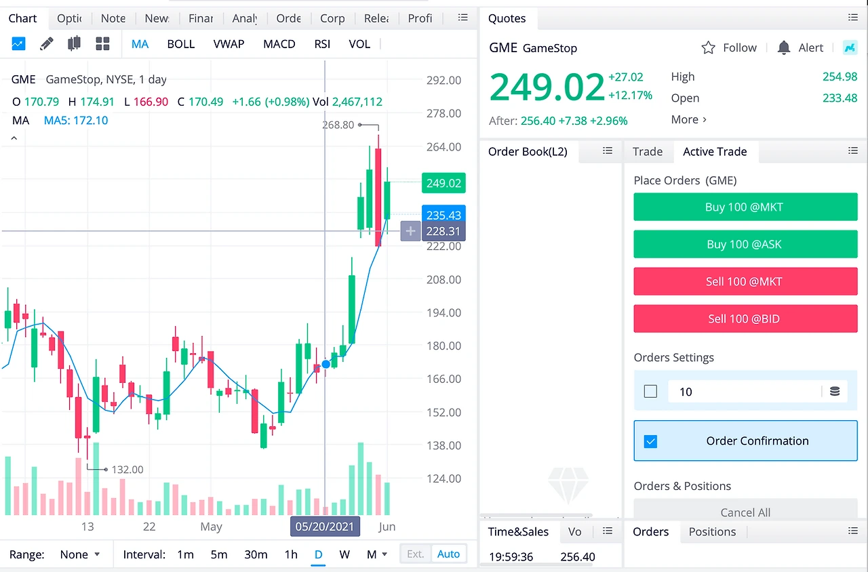Click the 05/20/2021 date marker on the axis
This screenshot has height=572, width=868.
tap(325, 527)
